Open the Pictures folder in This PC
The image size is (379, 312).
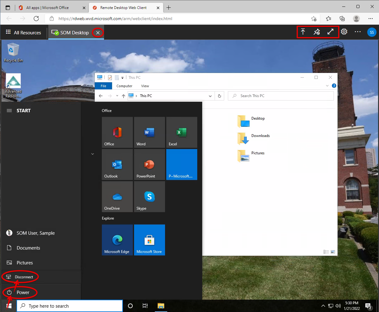pyautogui.click(x=251, y=156)
